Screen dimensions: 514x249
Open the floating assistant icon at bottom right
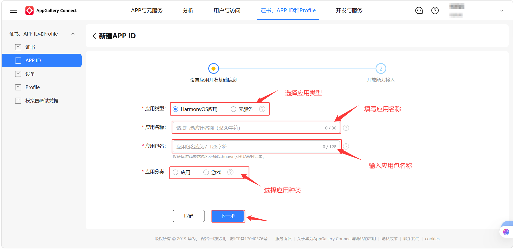click(x=506, y=232)
